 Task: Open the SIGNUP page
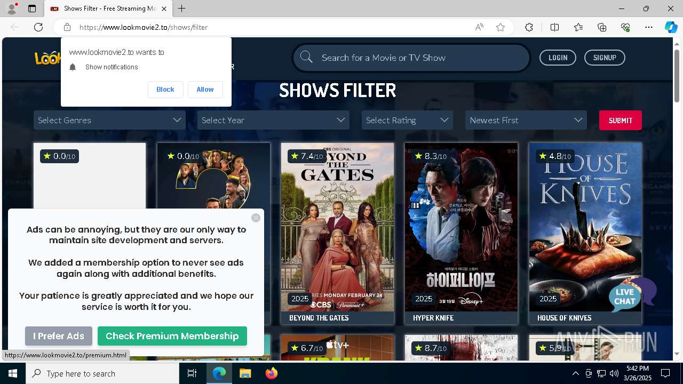click(605, 58)
